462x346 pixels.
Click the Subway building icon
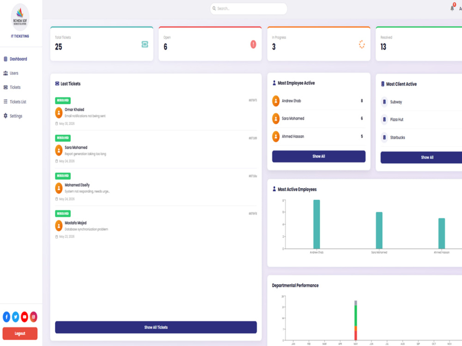click(x=384, y=102)
